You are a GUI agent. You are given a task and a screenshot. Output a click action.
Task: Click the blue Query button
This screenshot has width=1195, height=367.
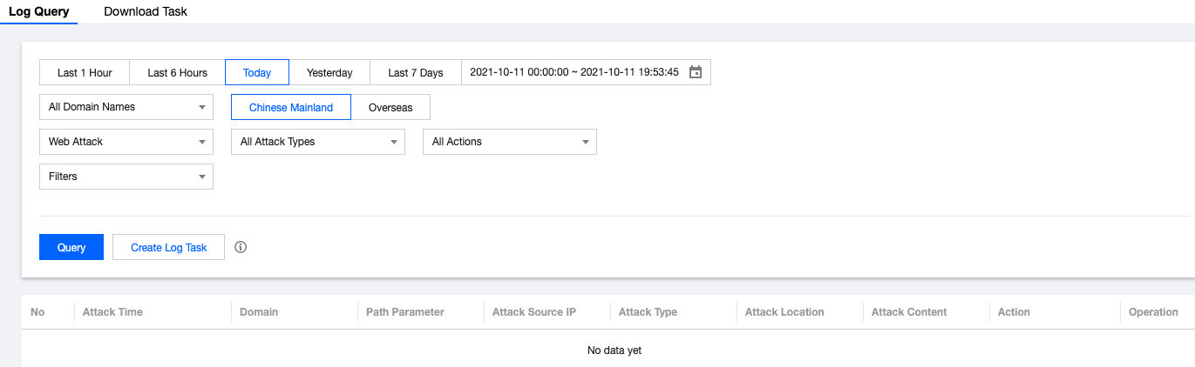pyautogui.click(x=71, y=247)
